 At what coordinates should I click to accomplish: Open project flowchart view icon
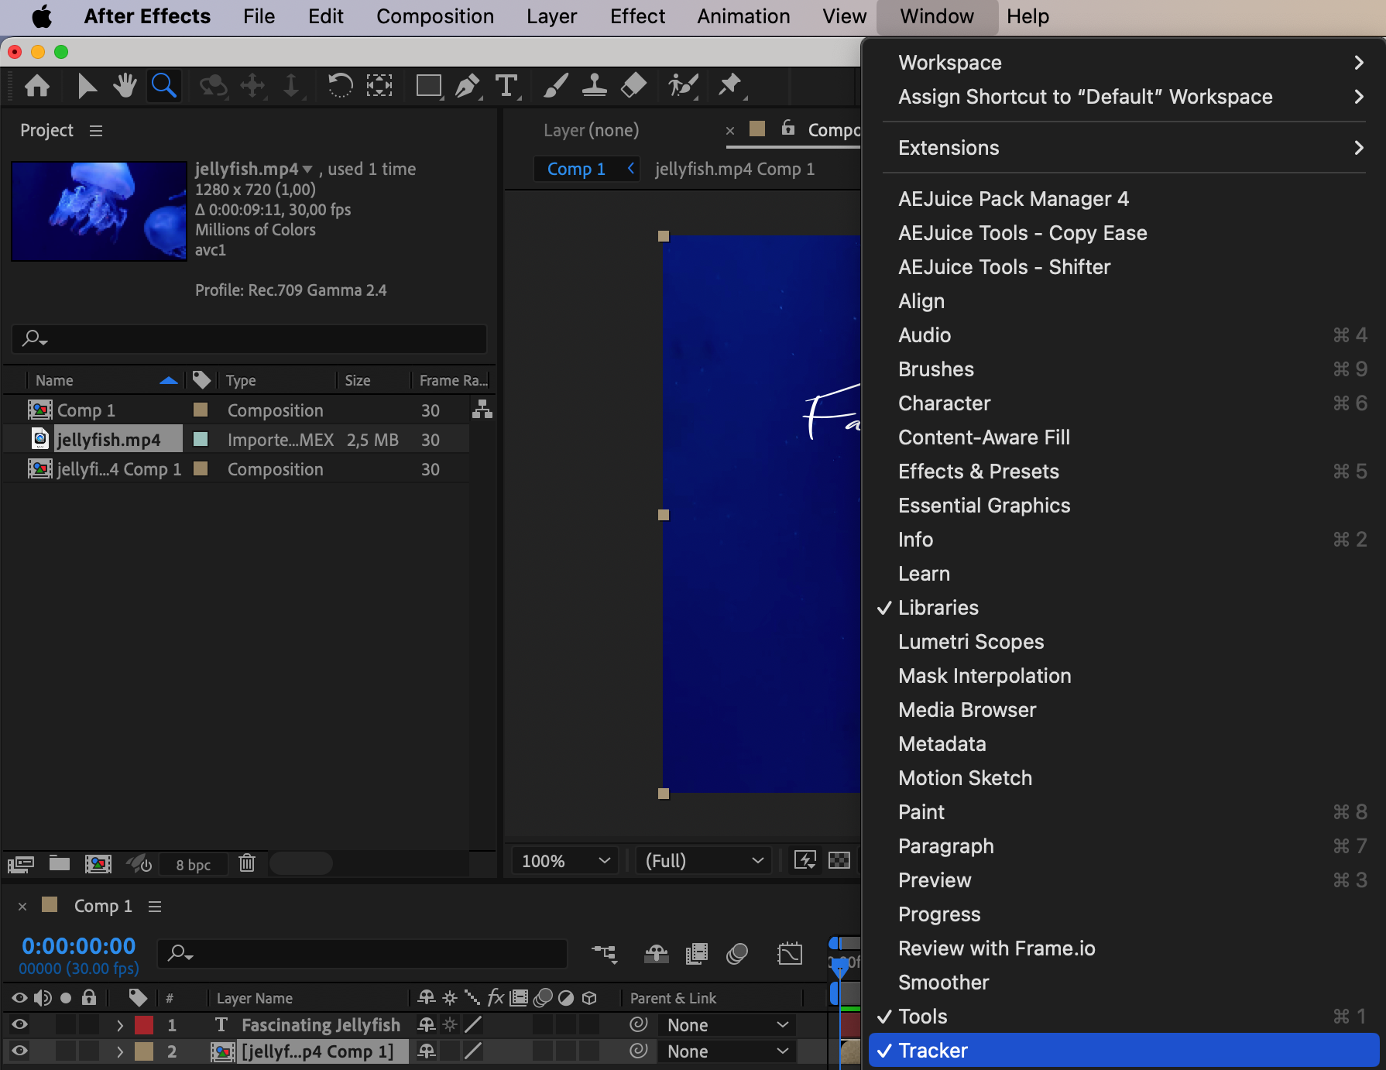pos(482,410)
